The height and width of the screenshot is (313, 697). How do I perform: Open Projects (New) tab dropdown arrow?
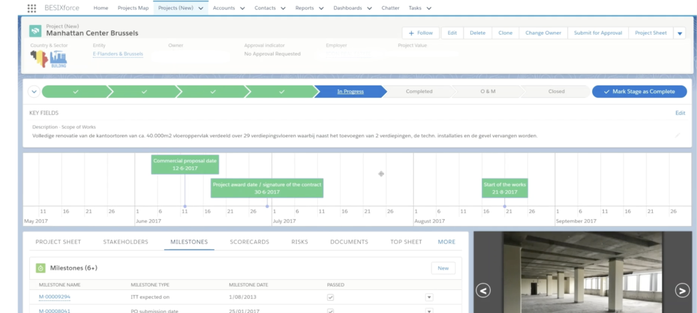click(x=201, y=8)
